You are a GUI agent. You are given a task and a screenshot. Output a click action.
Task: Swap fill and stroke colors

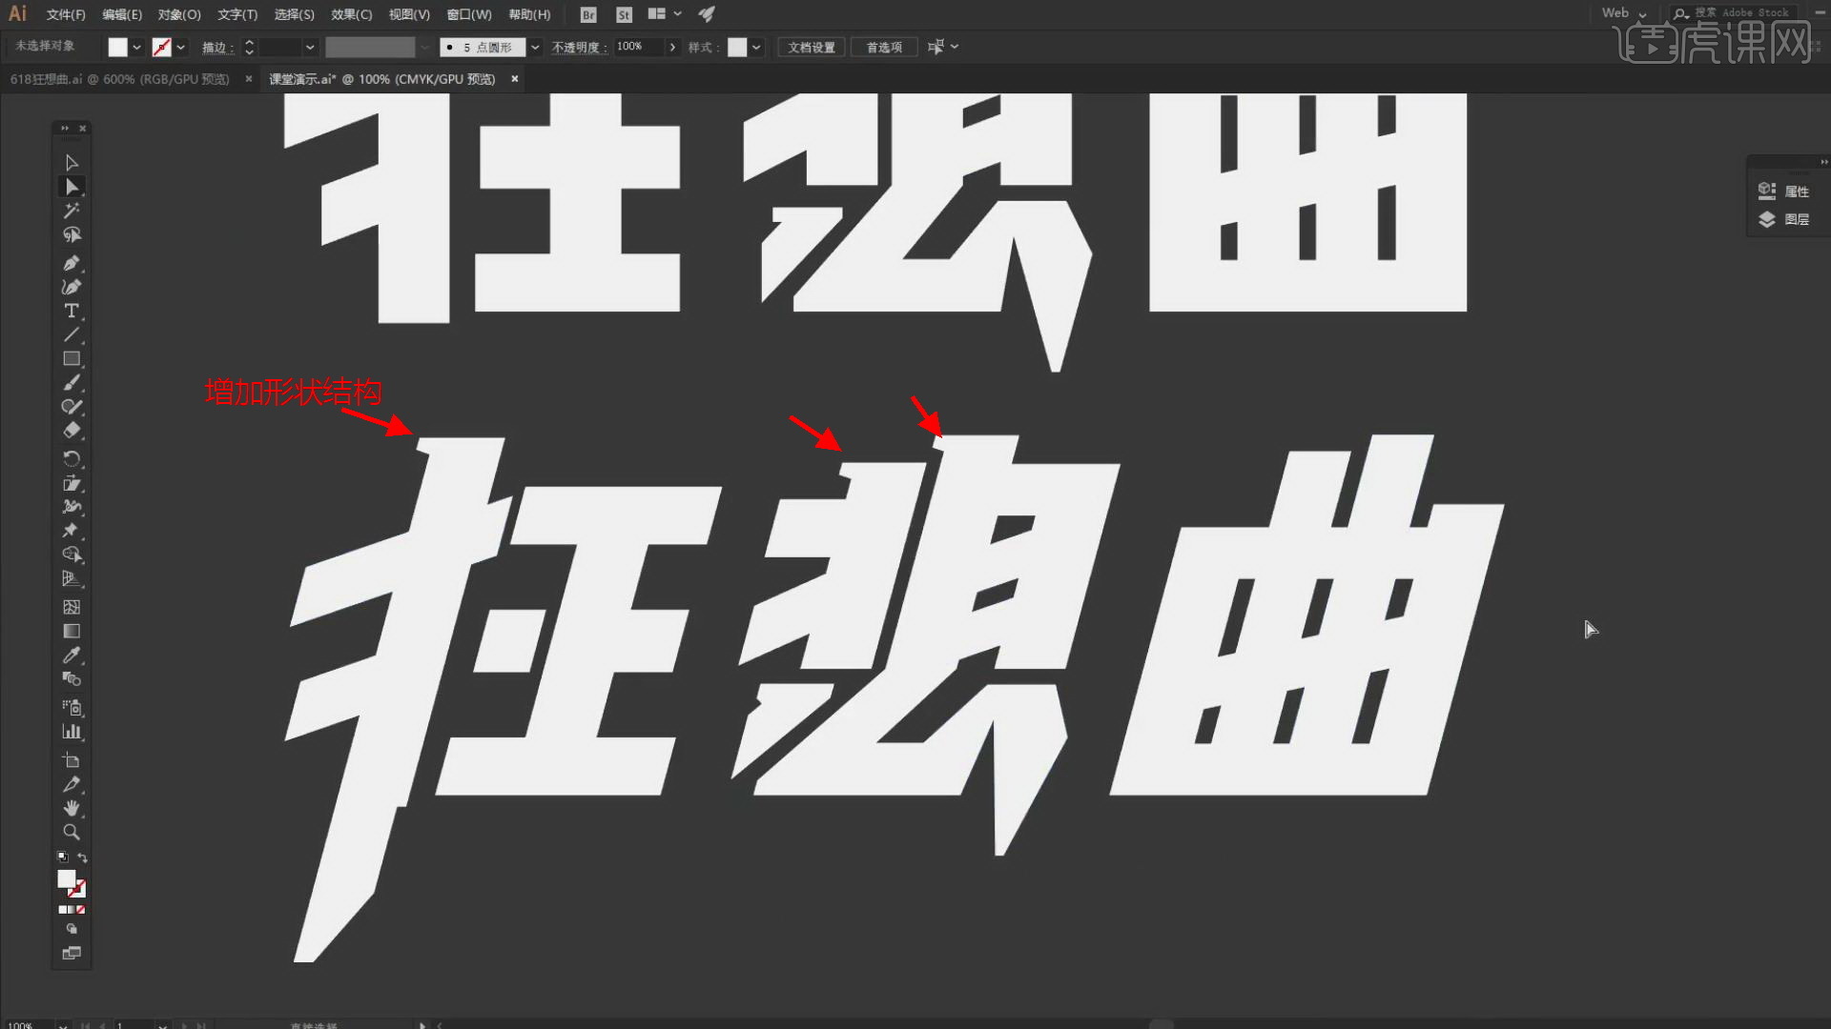(x=83, y=857)
